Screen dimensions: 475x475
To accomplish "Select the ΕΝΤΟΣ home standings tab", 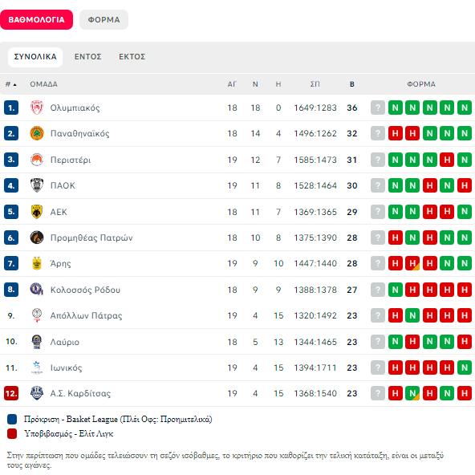I will point(87,57).
